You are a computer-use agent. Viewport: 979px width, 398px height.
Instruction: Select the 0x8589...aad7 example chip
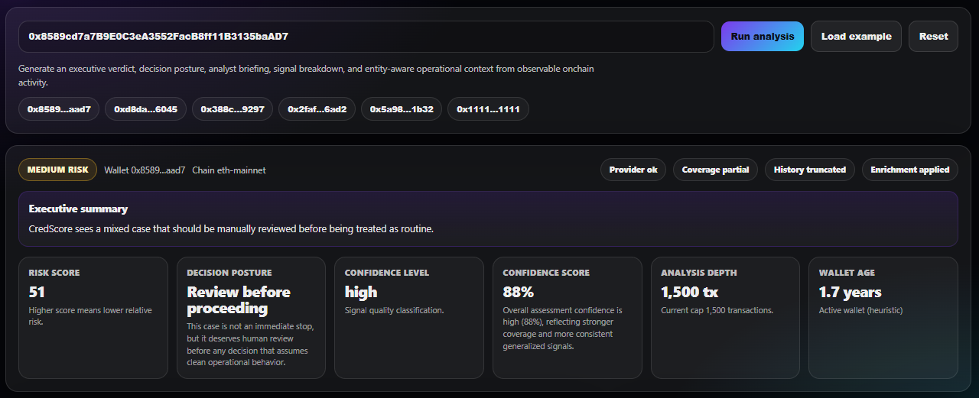pos(59,109)
